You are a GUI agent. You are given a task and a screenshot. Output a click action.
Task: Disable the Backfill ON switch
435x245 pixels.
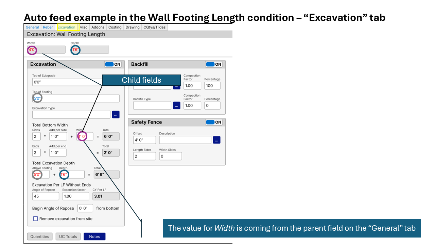coord(213,64)
